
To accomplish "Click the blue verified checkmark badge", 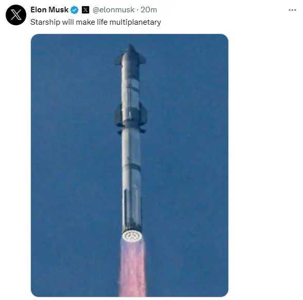I will pos(74,10).
